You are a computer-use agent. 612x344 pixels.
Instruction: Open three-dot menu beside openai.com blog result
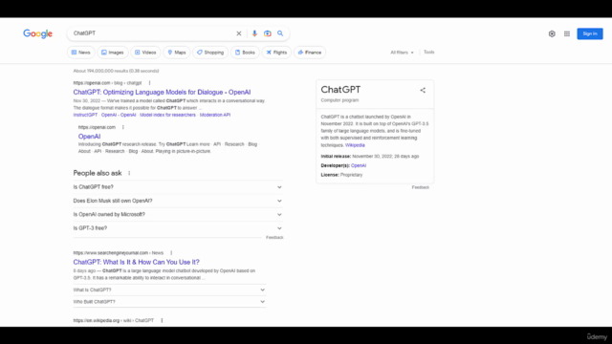[149, 83]
